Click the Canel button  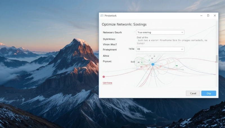193,93
